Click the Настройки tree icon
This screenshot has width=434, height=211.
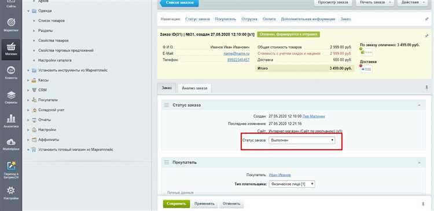[34, 130]
